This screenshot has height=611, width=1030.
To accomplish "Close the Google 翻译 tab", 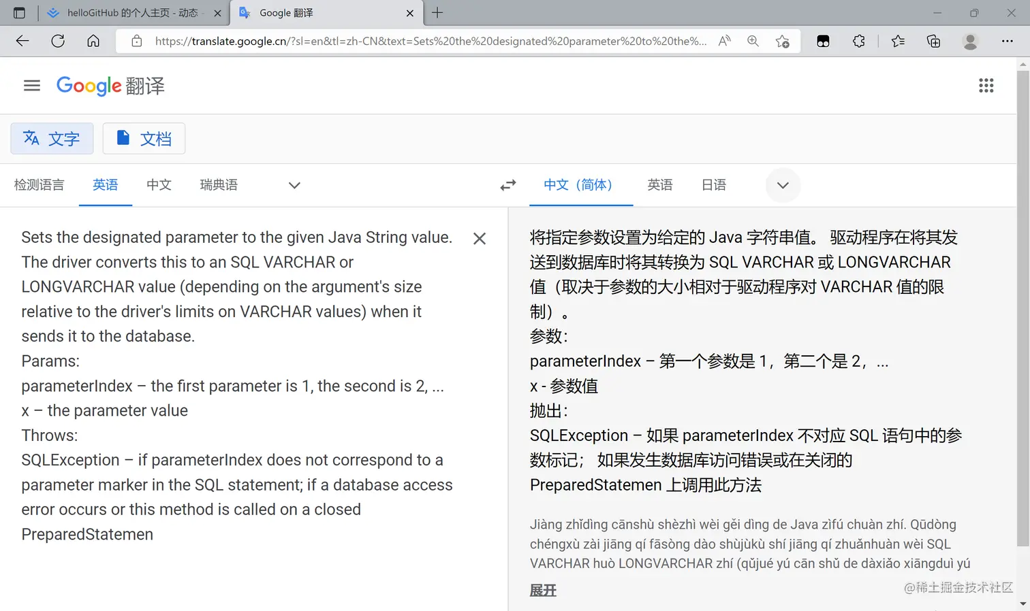I will [x=409, y=13].
